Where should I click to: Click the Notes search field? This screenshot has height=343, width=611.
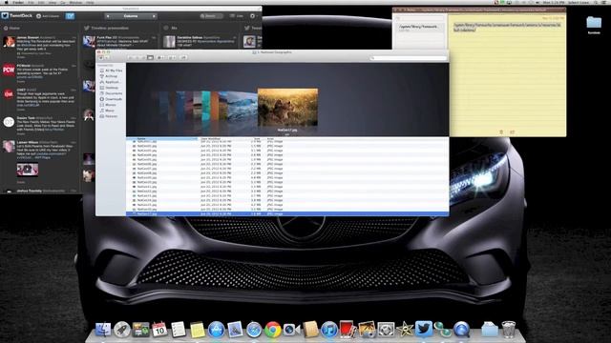tap(420, 18)
